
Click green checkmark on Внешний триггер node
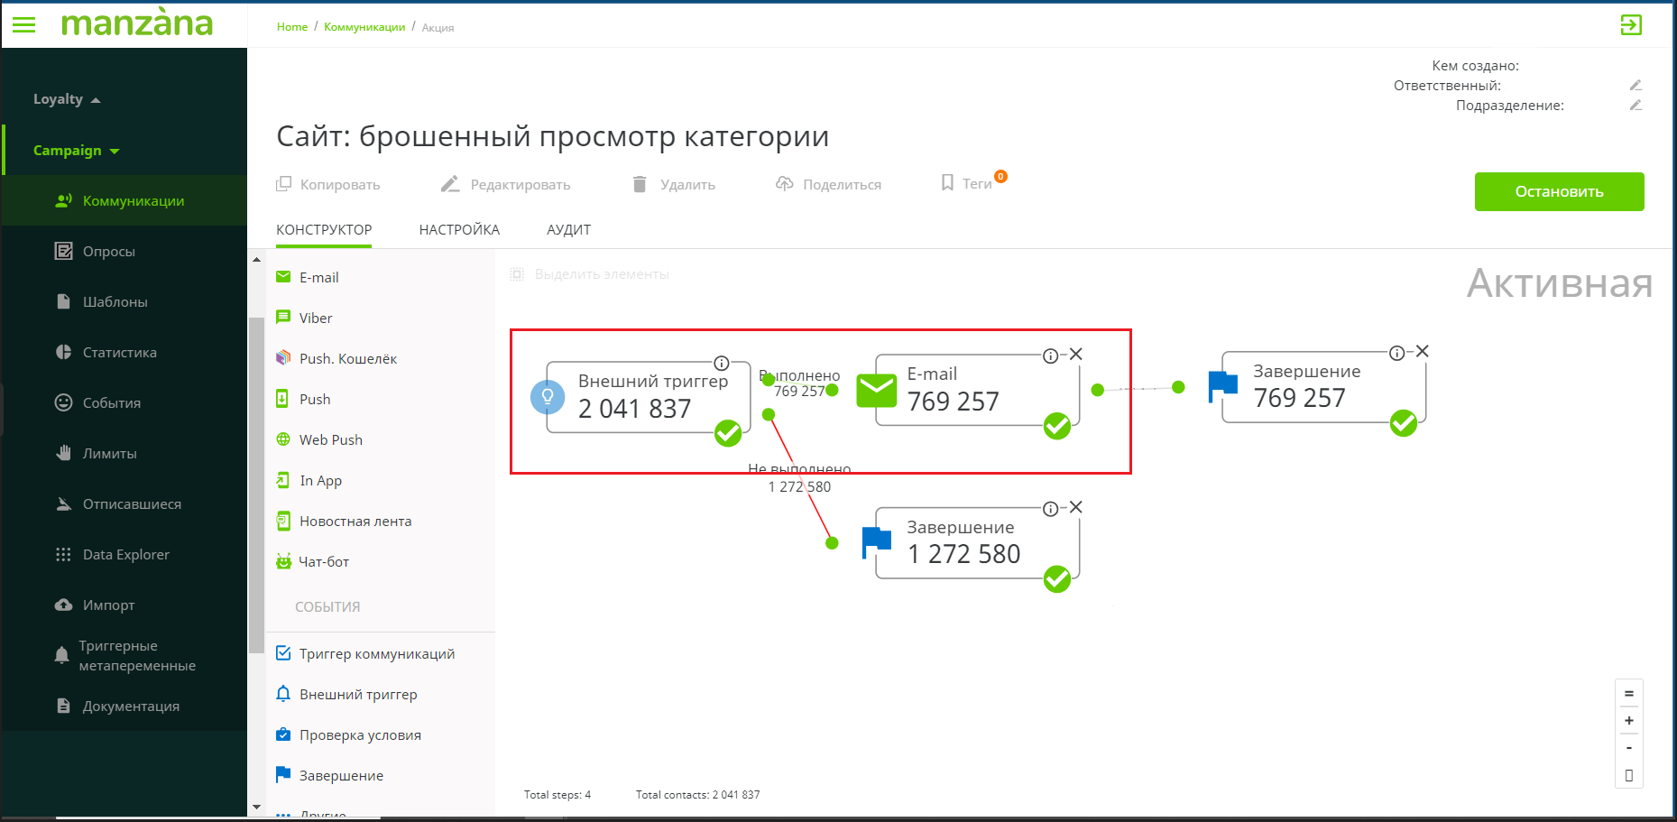(728, 433)
